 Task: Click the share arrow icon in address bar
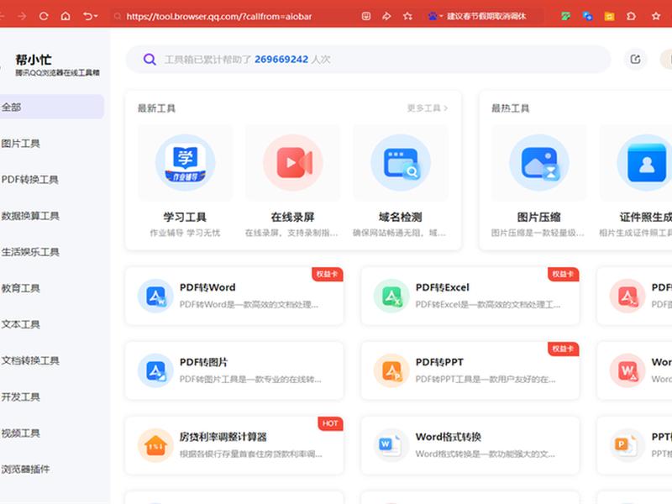386,16
